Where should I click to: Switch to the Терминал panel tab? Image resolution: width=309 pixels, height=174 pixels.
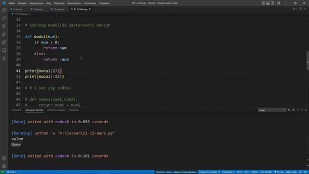point(74,110)
